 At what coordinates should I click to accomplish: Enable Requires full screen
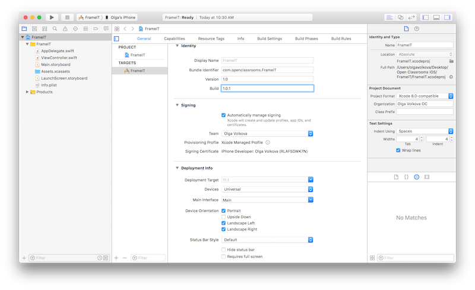click(x=223, y=257)
